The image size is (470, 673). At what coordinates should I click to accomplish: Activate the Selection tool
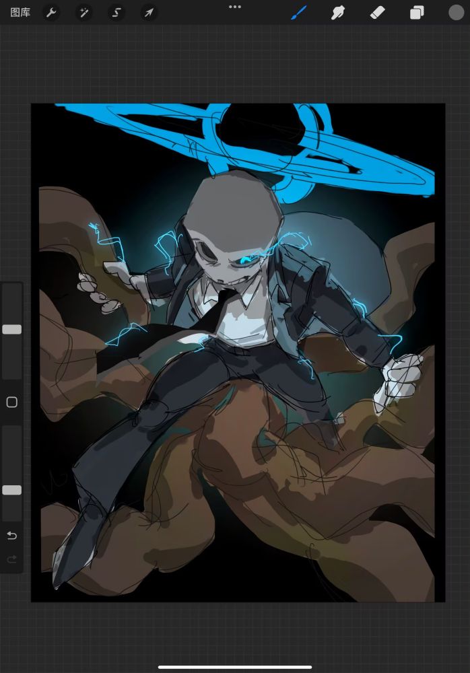coord(116,12)
